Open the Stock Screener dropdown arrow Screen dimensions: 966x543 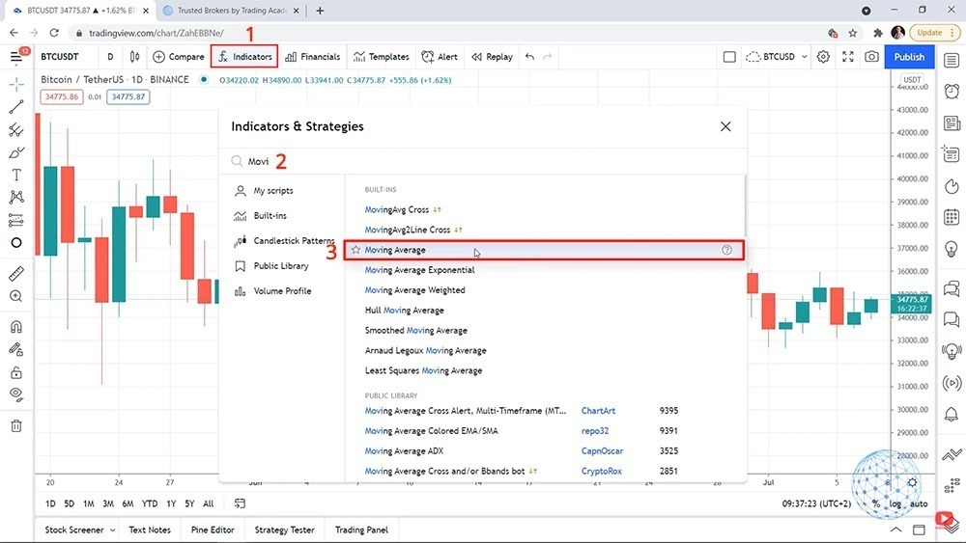(112, 529)
